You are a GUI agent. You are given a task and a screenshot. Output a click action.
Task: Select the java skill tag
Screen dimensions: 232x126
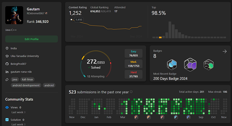pos(15,80)
